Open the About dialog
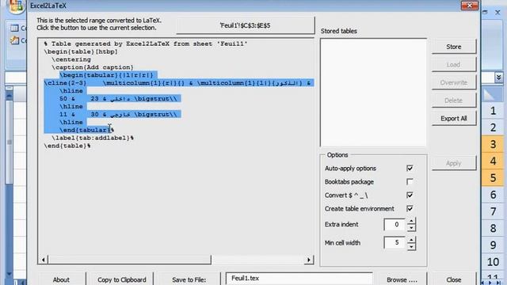507x285 pixels. [x=61, y=279]
